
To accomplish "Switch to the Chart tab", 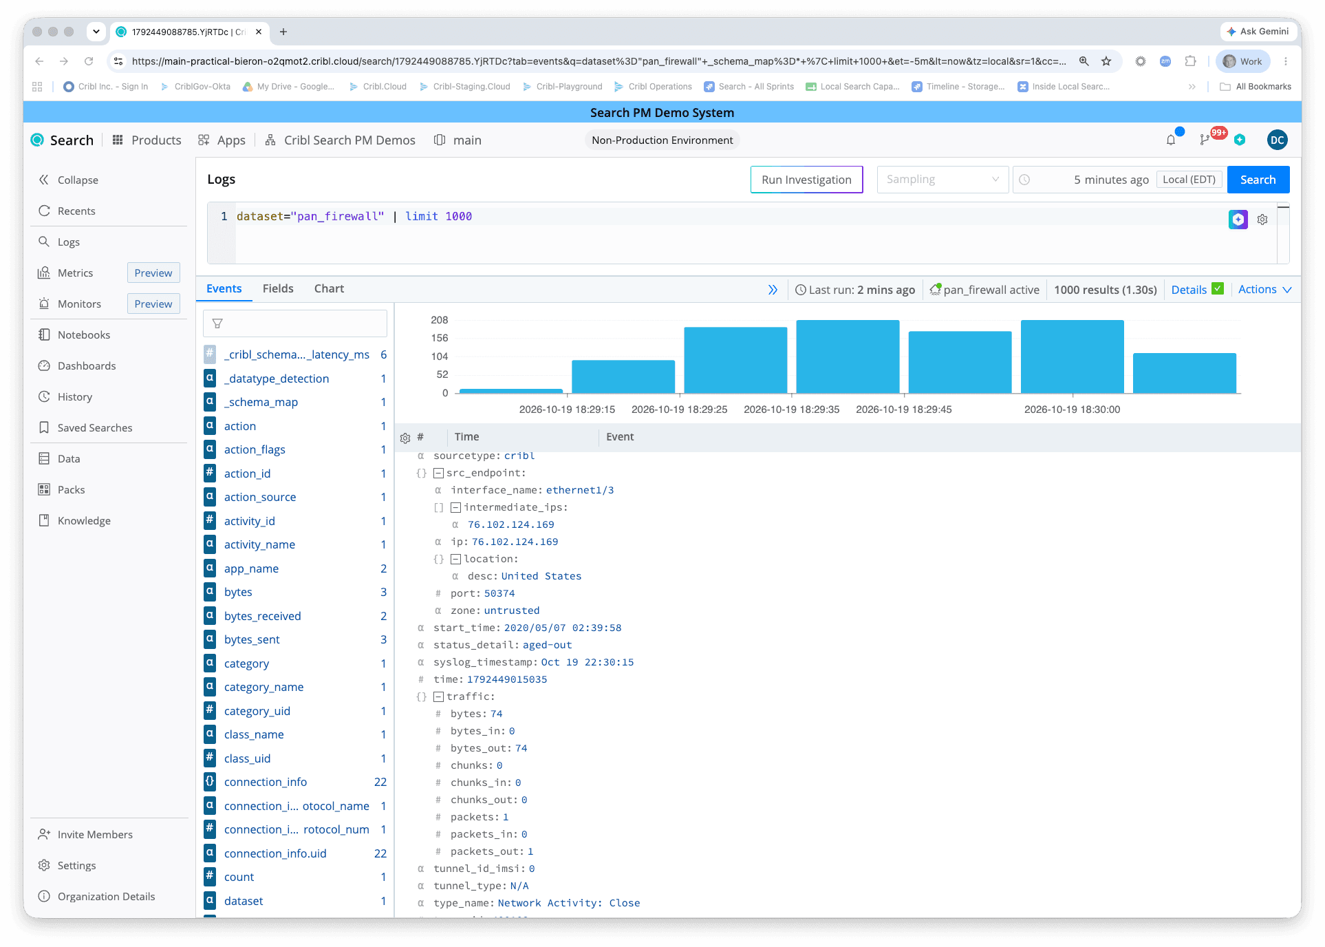I will pos(329,288).
